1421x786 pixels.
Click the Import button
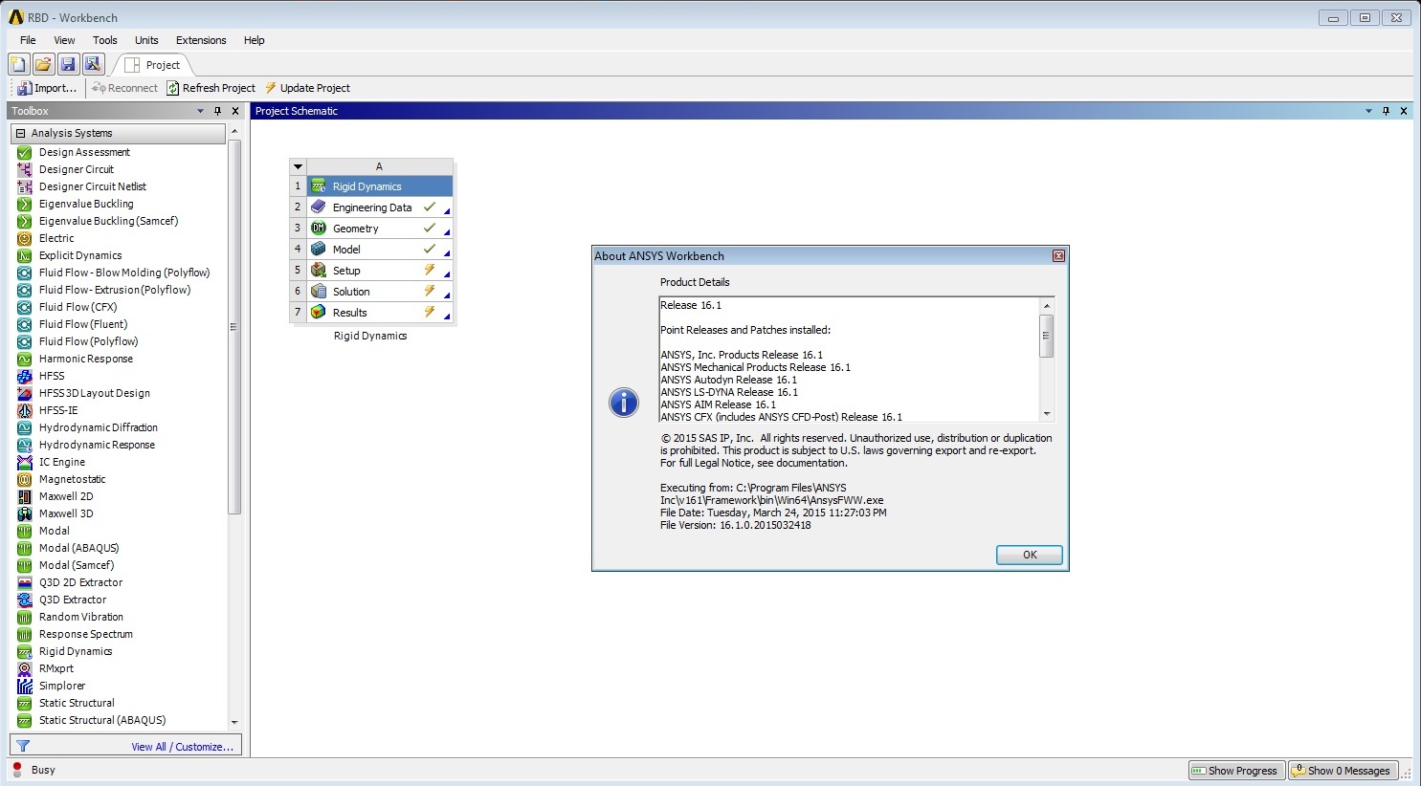click(x=46, y=88)
